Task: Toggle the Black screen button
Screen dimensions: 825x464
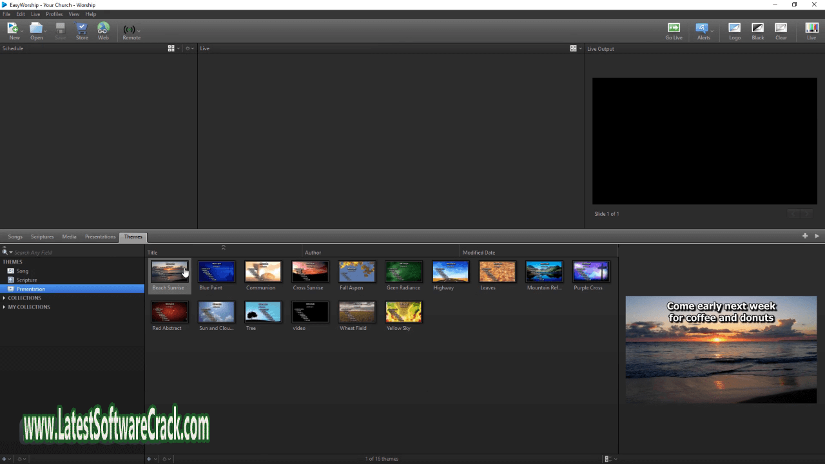Action: (x=758, y=30)
